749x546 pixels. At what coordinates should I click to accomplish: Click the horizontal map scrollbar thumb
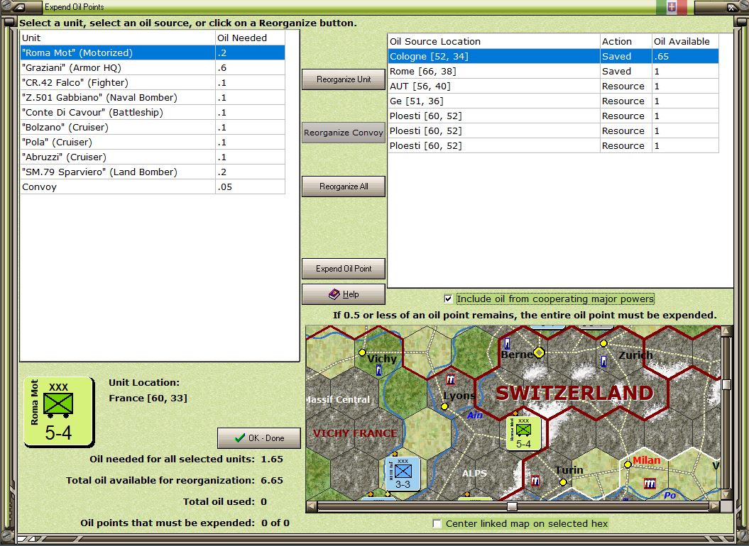pos(512,506)
